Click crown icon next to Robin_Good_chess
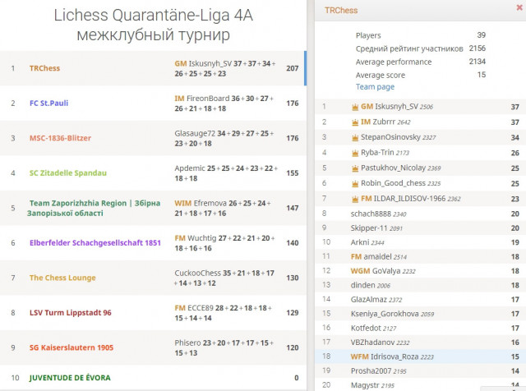The image size is (526, 391). [355, 183]
